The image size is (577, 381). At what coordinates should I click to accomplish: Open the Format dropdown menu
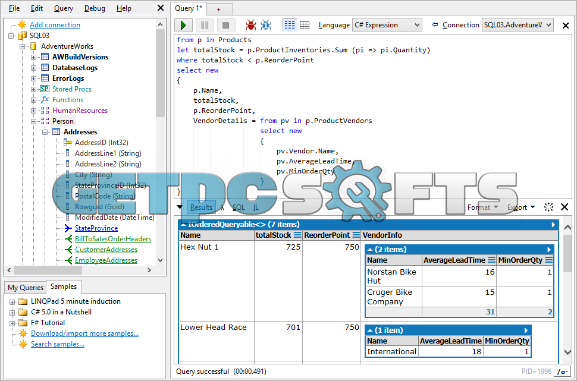[x=483, y=207]
